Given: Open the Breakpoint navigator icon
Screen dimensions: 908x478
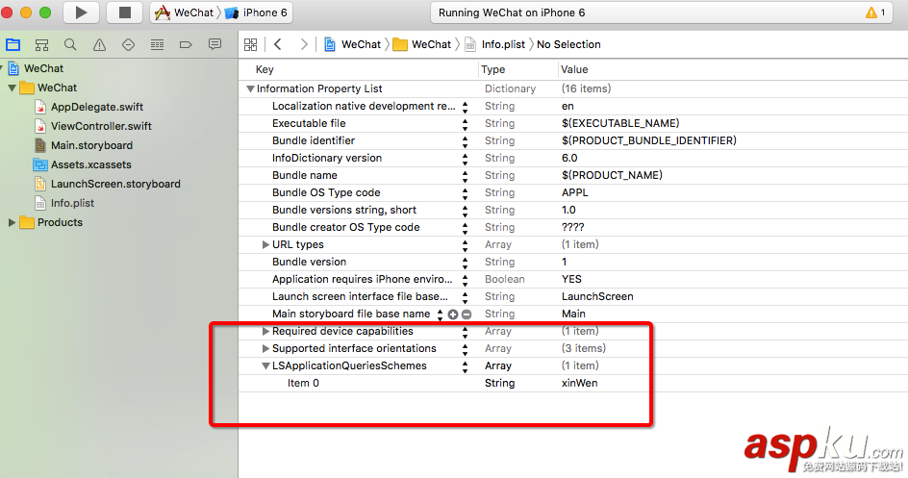Looking at the screenshot, I should [186, 44].
